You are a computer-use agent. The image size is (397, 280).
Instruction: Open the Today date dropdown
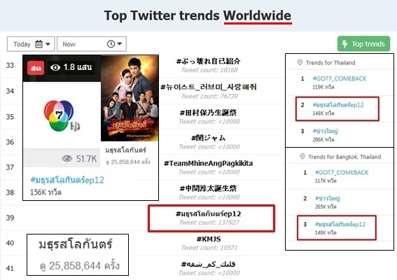coord(31,44)
